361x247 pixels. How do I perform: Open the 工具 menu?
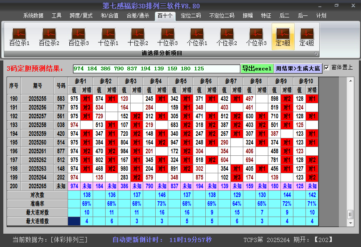(56, 15)
